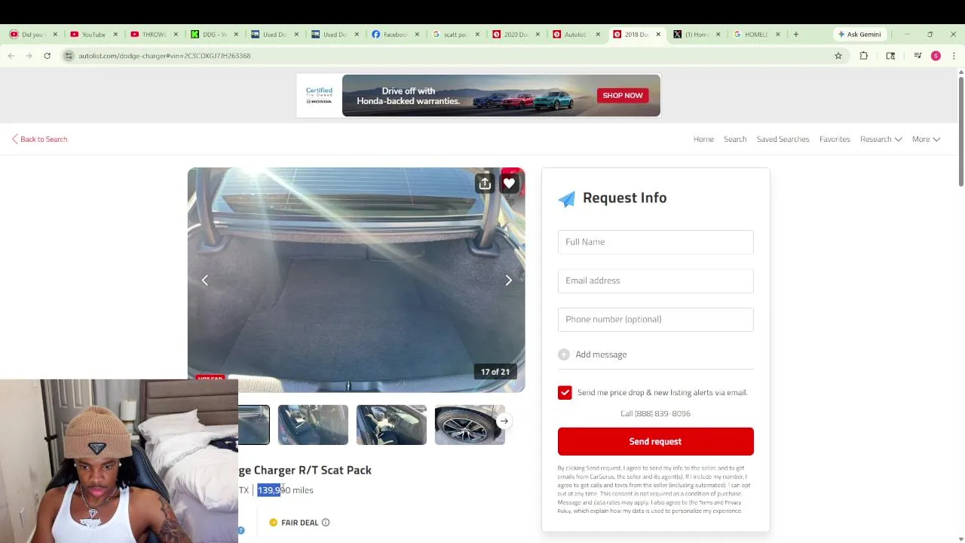
Task: Toggle the favorite heart on photo
Action: pyautogui.click(x=509, y=183)
